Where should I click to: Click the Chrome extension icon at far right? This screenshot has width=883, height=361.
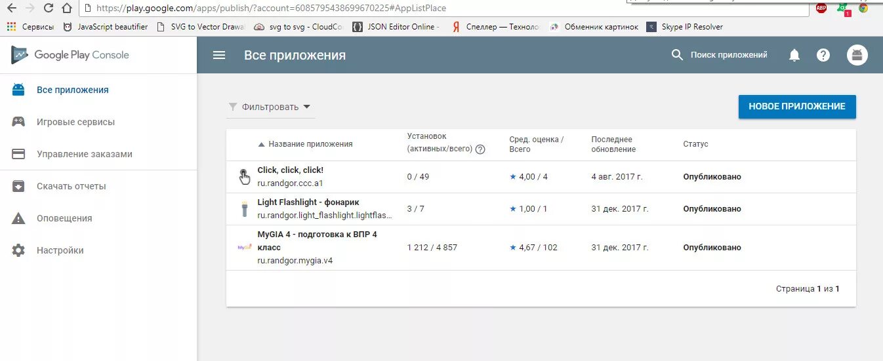coord(863,9)
